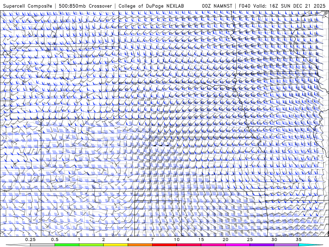
Task: Click the '20' legend value
Action: (x=225, y=240)
